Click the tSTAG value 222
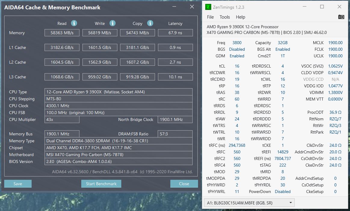This screenshot has width=350, height=211. click(283, 165)
